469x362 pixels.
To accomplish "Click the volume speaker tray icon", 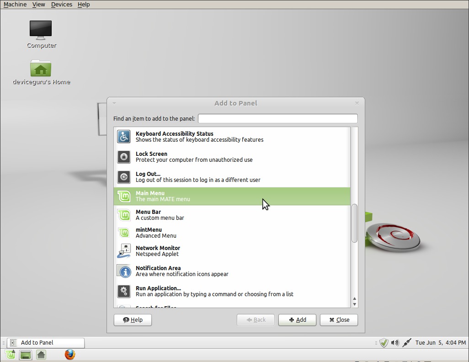I will [395, 342].
